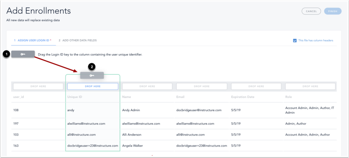349x158 pixels.
Task: Click Drop Here box above Expiration Date column
Action: pyautogui.click(x=256, y=87)
